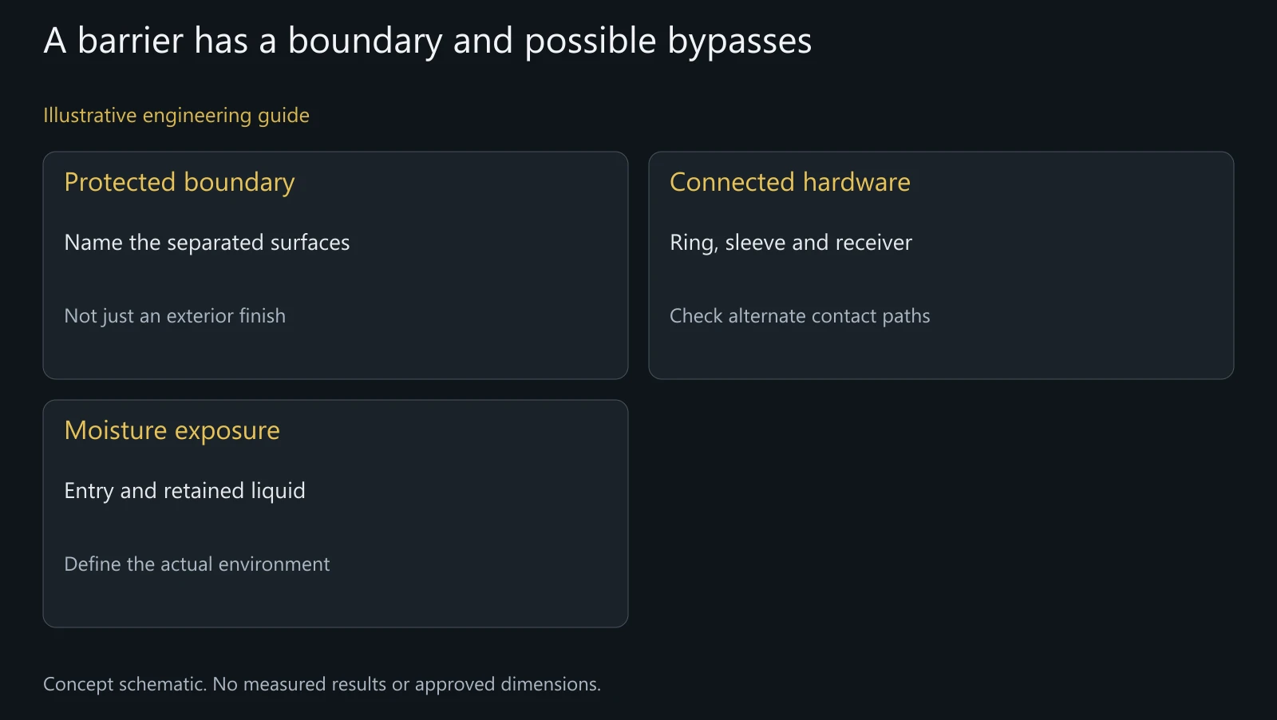Click the main title about barrier boundary
Screen dimensions: 1277x720
click(x=427, y=41)
